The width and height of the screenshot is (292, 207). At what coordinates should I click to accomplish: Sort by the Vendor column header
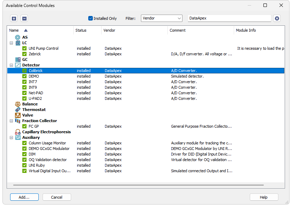pos(134,30)
